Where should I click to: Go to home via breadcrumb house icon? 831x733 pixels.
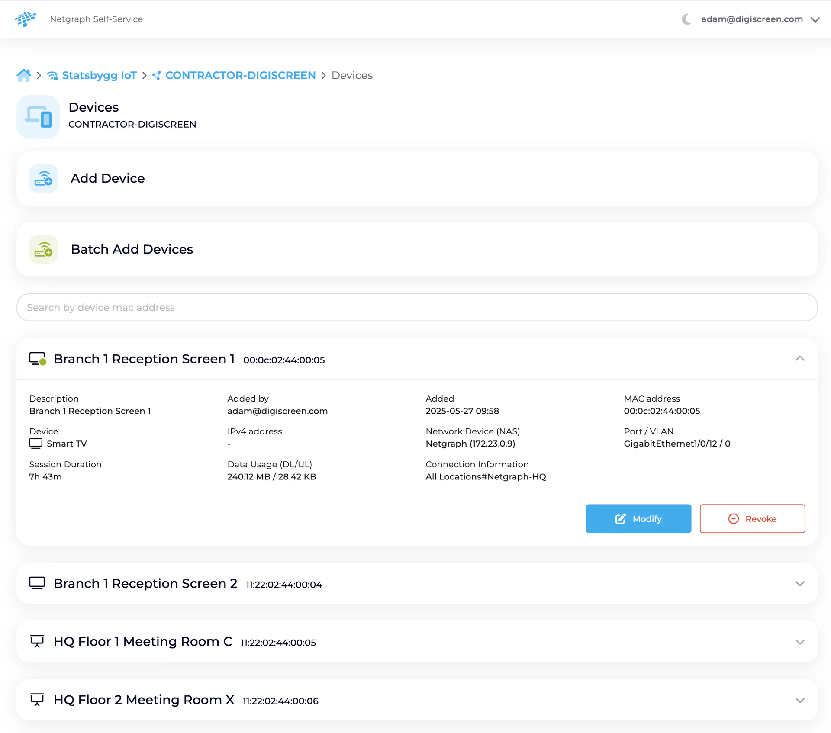click(x=24, y=75)
